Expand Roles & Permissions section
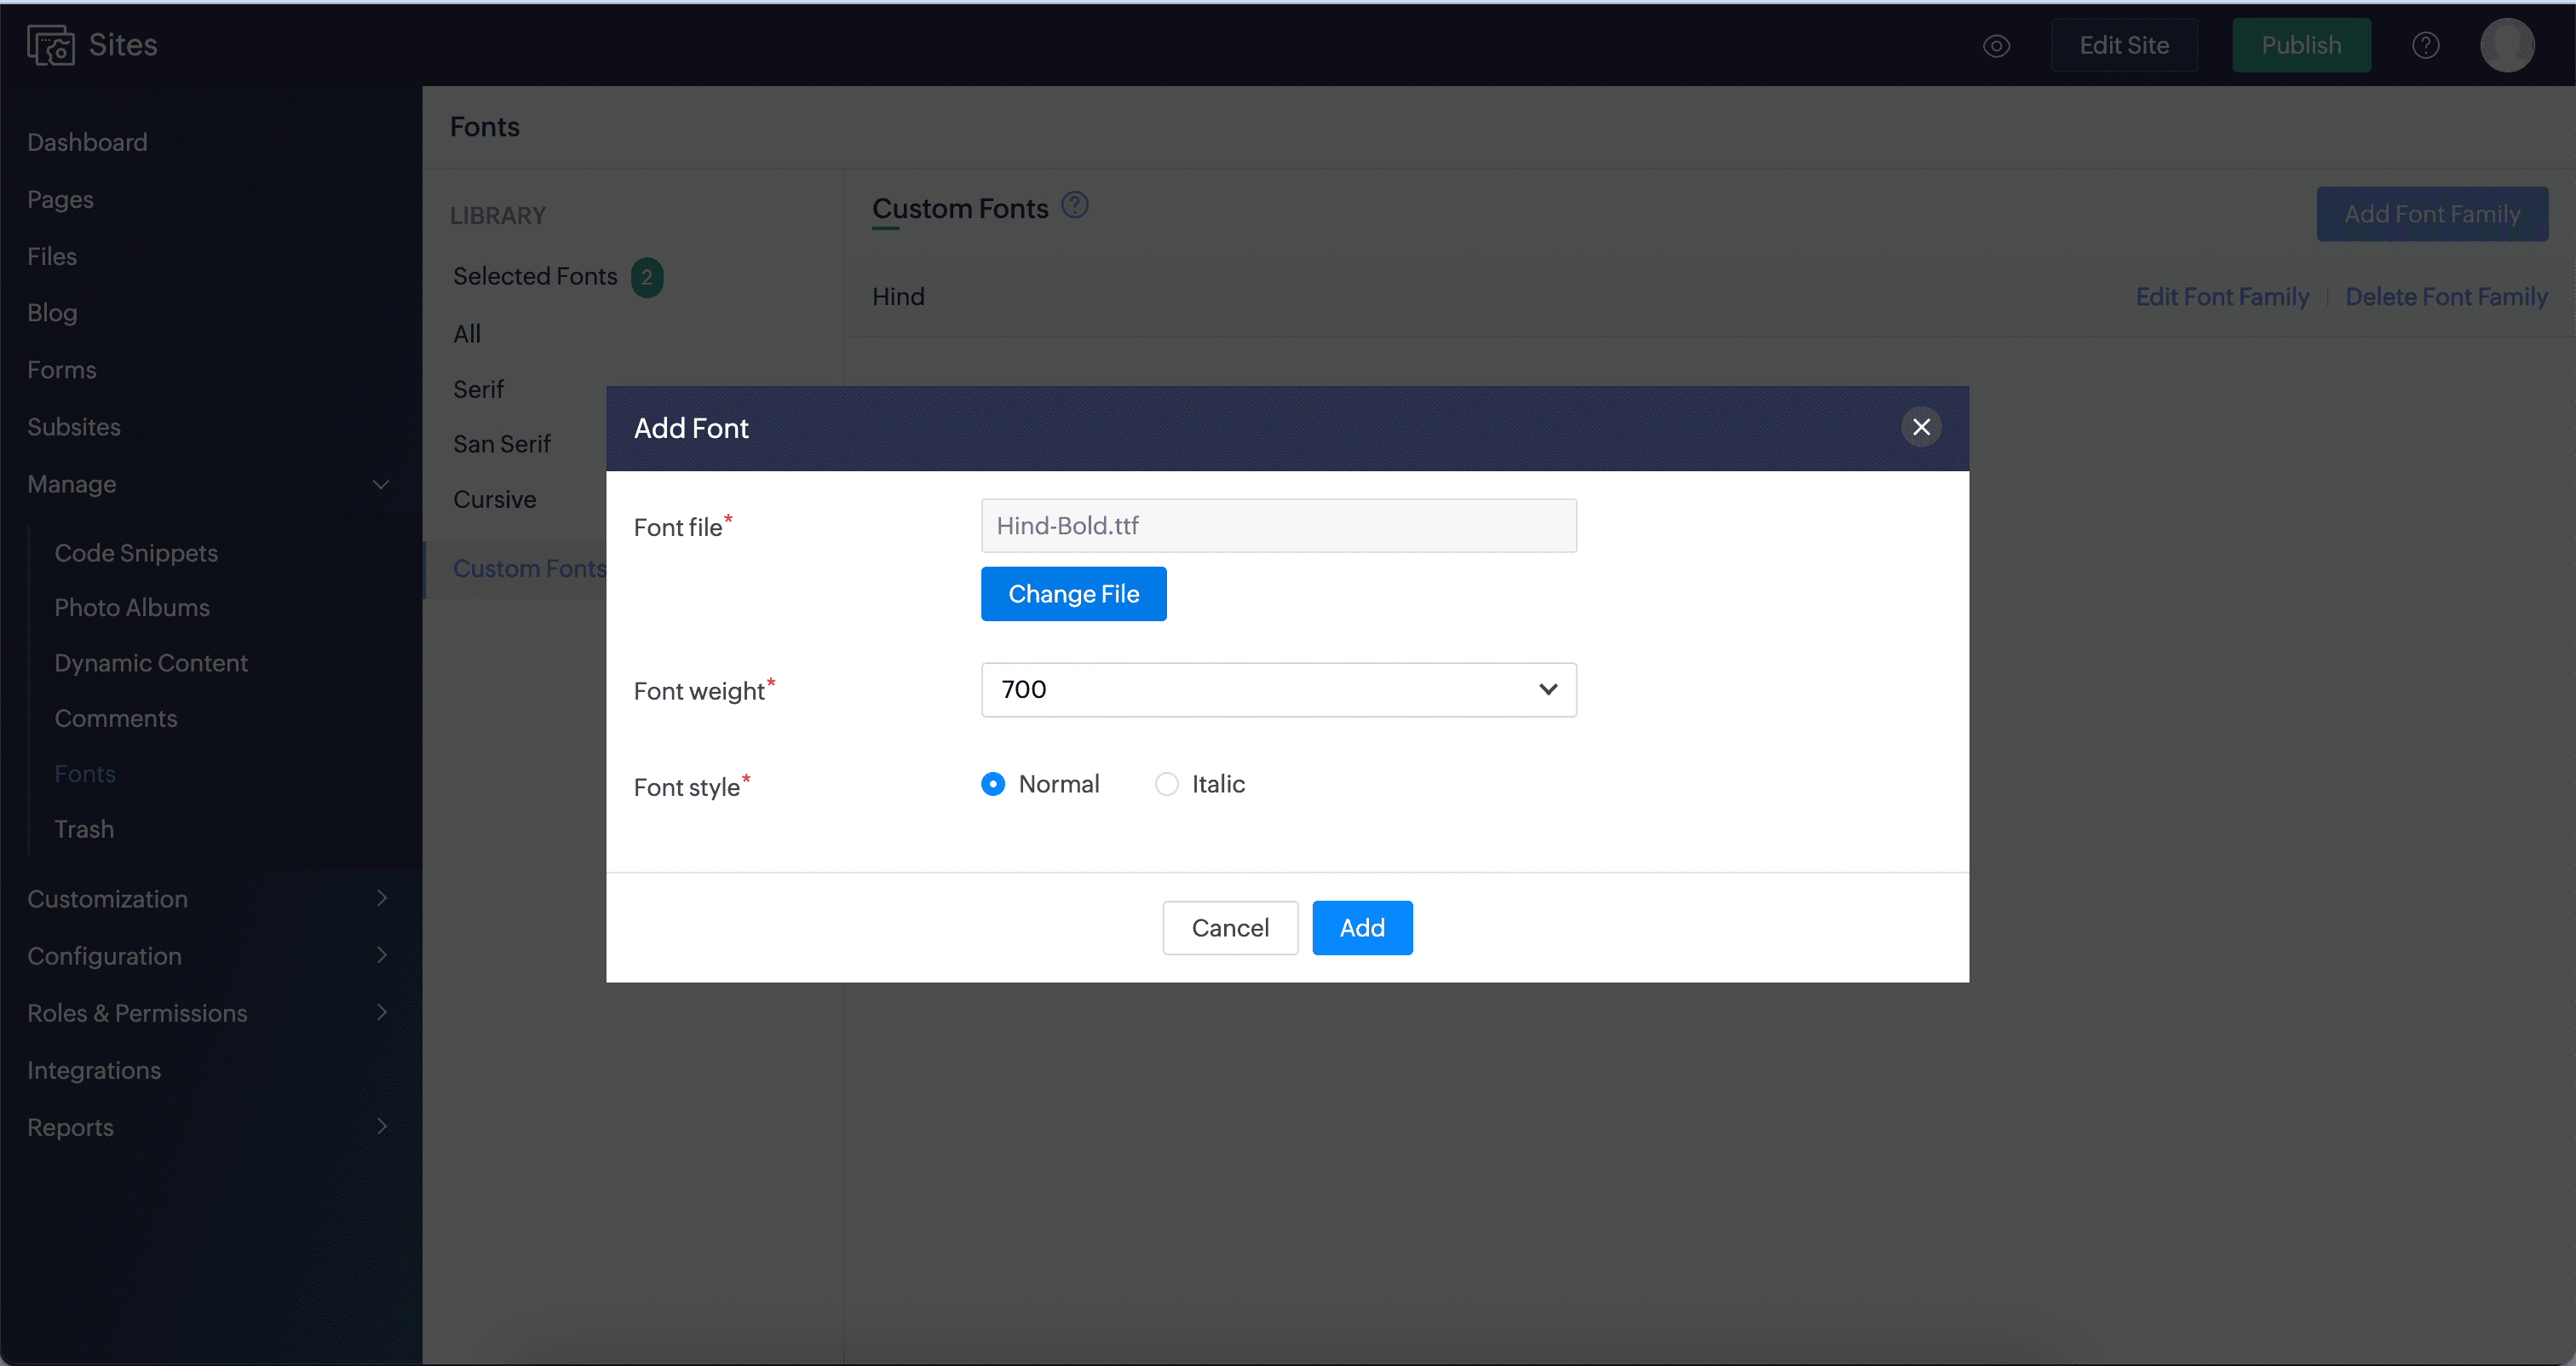The image size is (2576, 1366). coord(381,1013)
